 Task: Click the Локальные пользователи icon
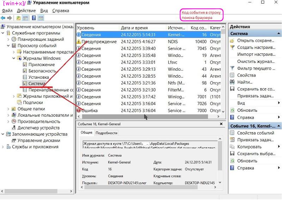click(x=14, y=115)
